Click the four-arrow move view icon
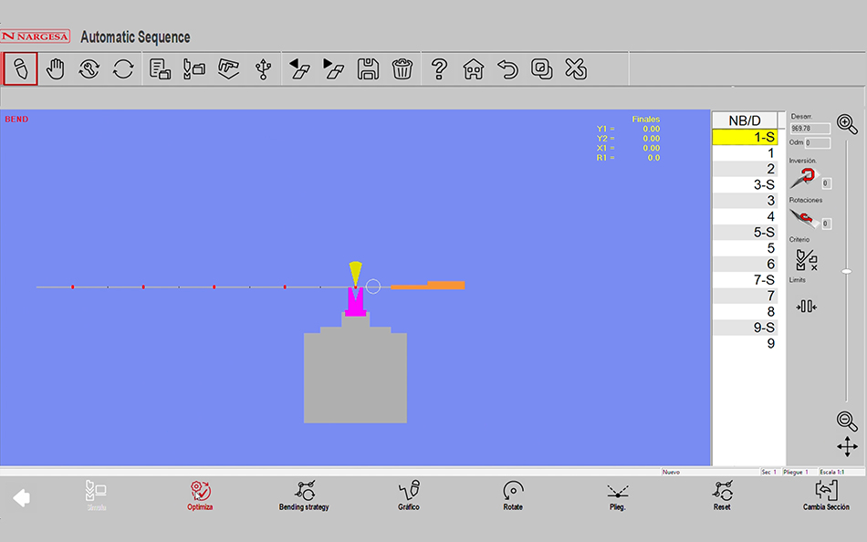The width and height of the screenshot is (867, 542). 847,446
